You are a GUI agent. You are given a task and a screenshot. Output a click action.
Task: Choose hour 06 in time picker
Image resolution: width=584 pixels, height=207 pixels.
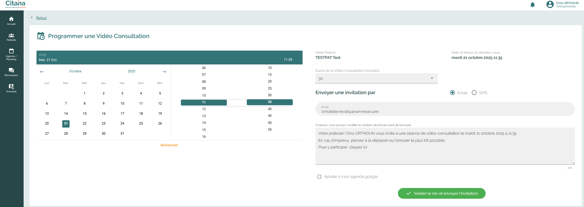[204, 68]
